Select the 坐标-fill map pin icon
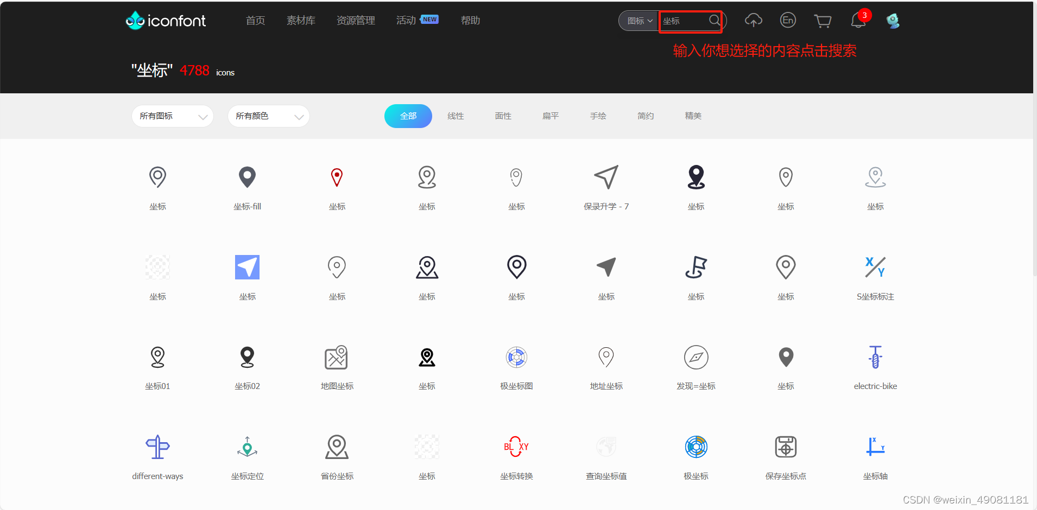Viewport: 1037px width, 510px height. [247, 177]
